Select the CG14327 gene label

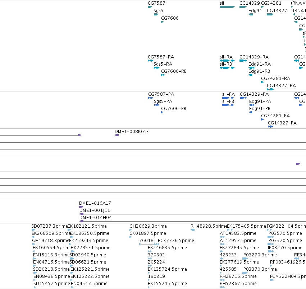pos(277,11)
